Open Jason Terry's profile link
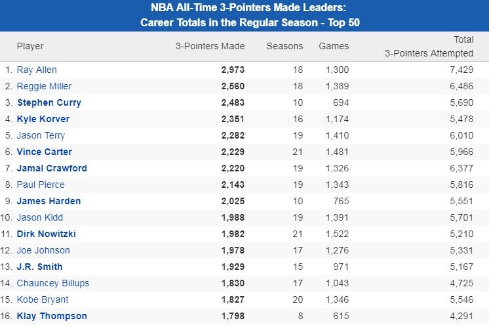This screenshot has width=489, height=327. [x=41, y=135]
